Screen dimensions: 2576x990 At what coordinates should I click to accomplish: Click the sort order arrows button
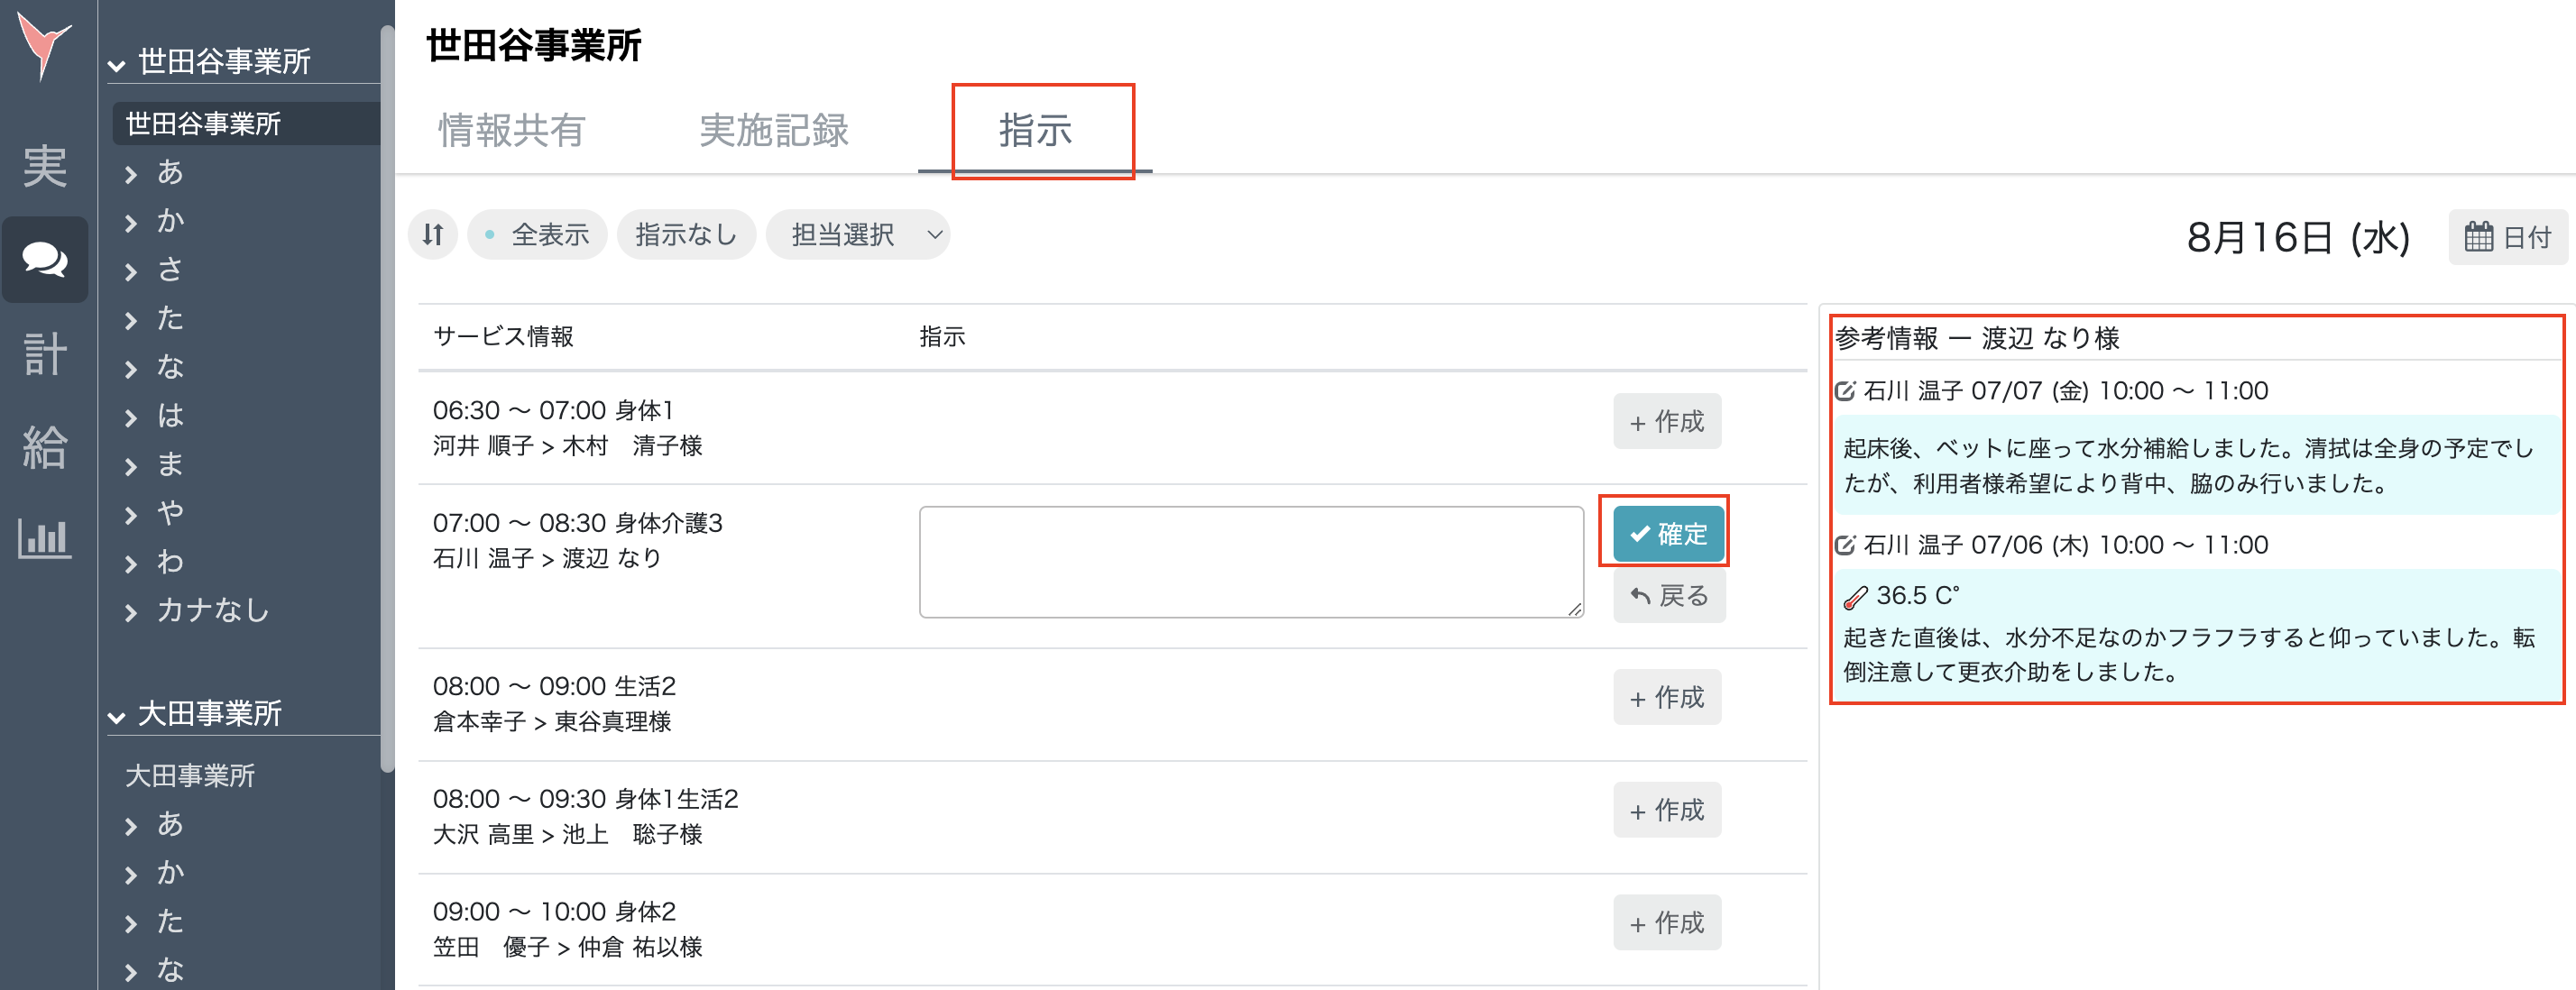coord(433,235)
